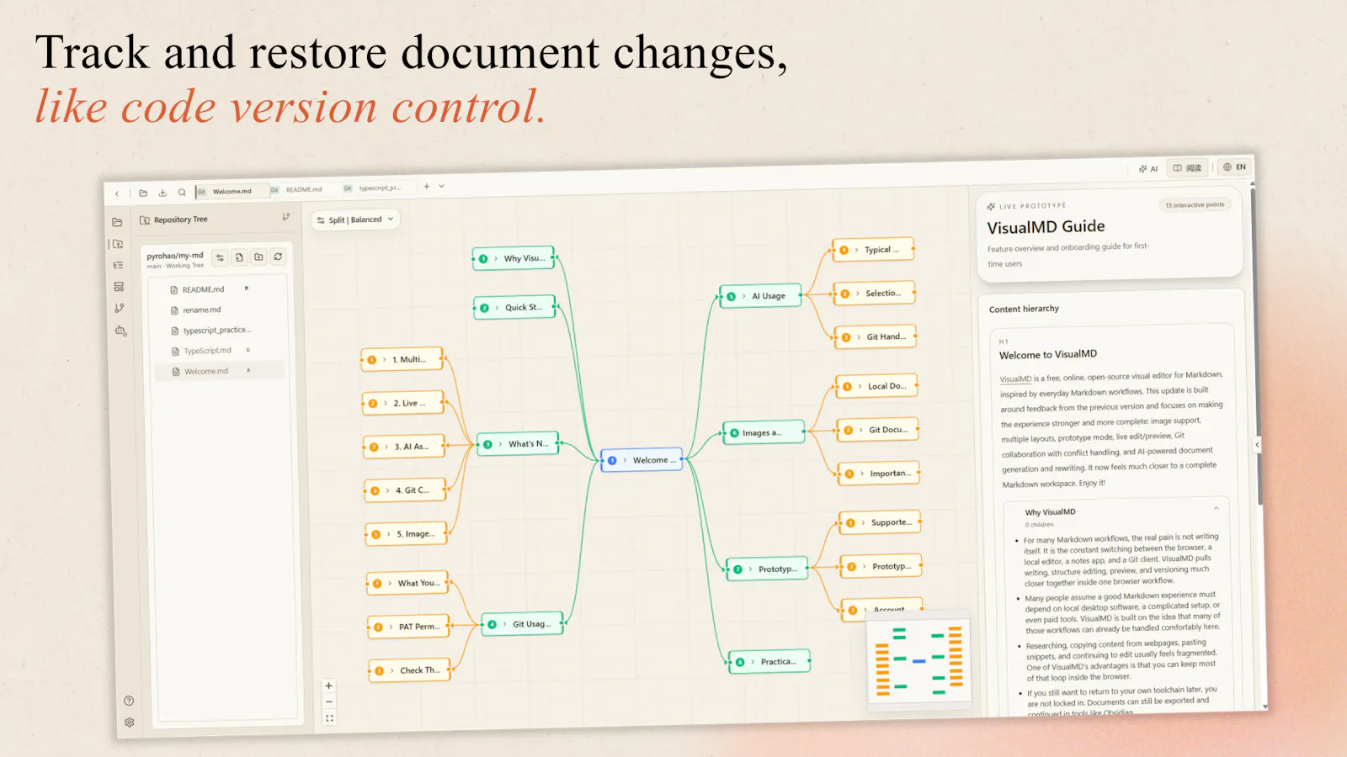1347x757 pixels.
Task: Expand the AI Usage node chevron
Action: [x=744, y=296]
